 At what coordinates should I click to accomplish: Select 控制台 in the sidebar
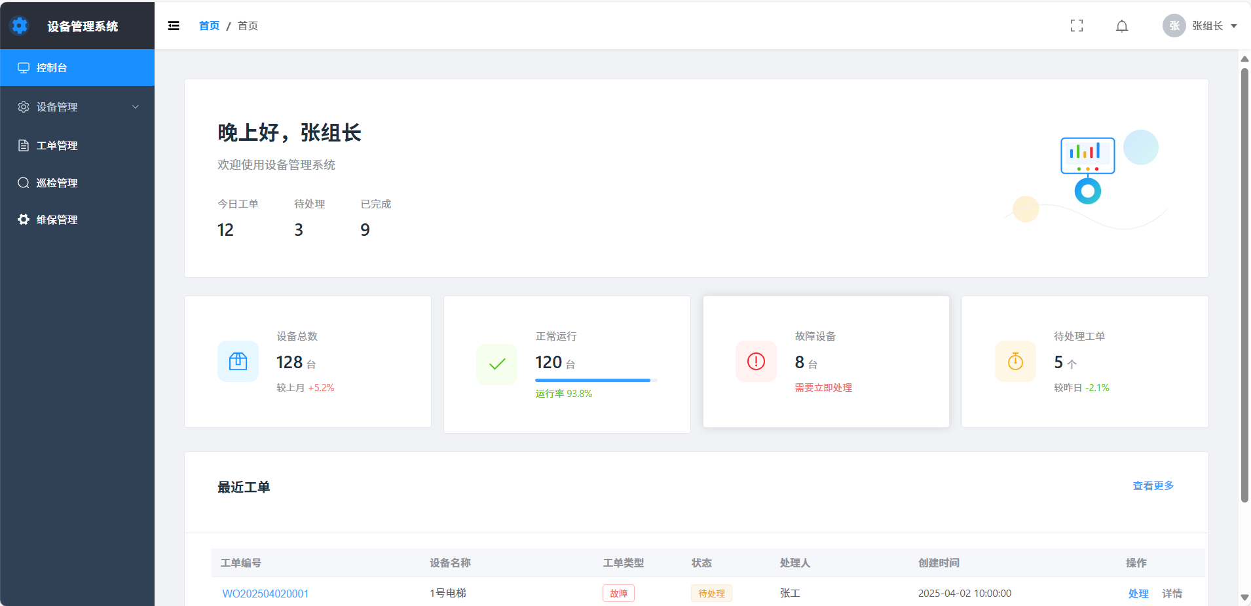point(77,67)
